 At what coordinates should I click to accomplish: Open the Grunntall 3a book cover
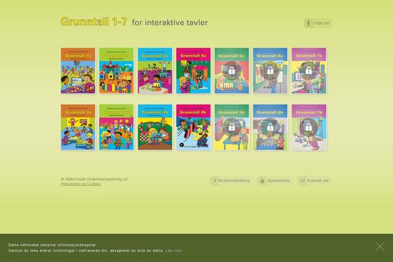pos(155,71)
